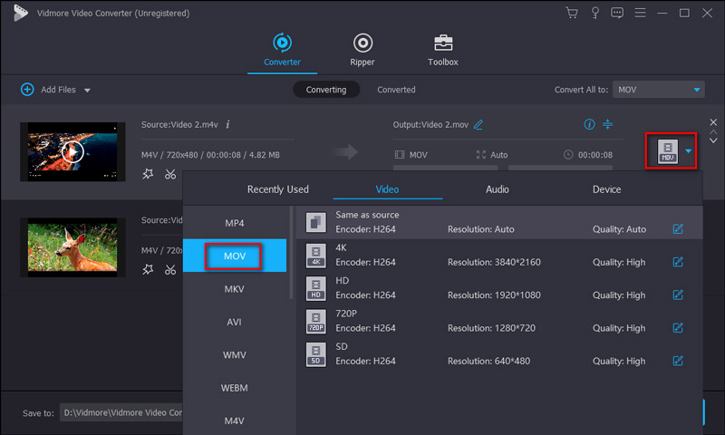
Task: Click the output info icon
Action: coord(589,124)
